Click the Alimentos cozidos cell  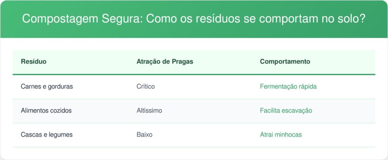[x=46, y=110]
